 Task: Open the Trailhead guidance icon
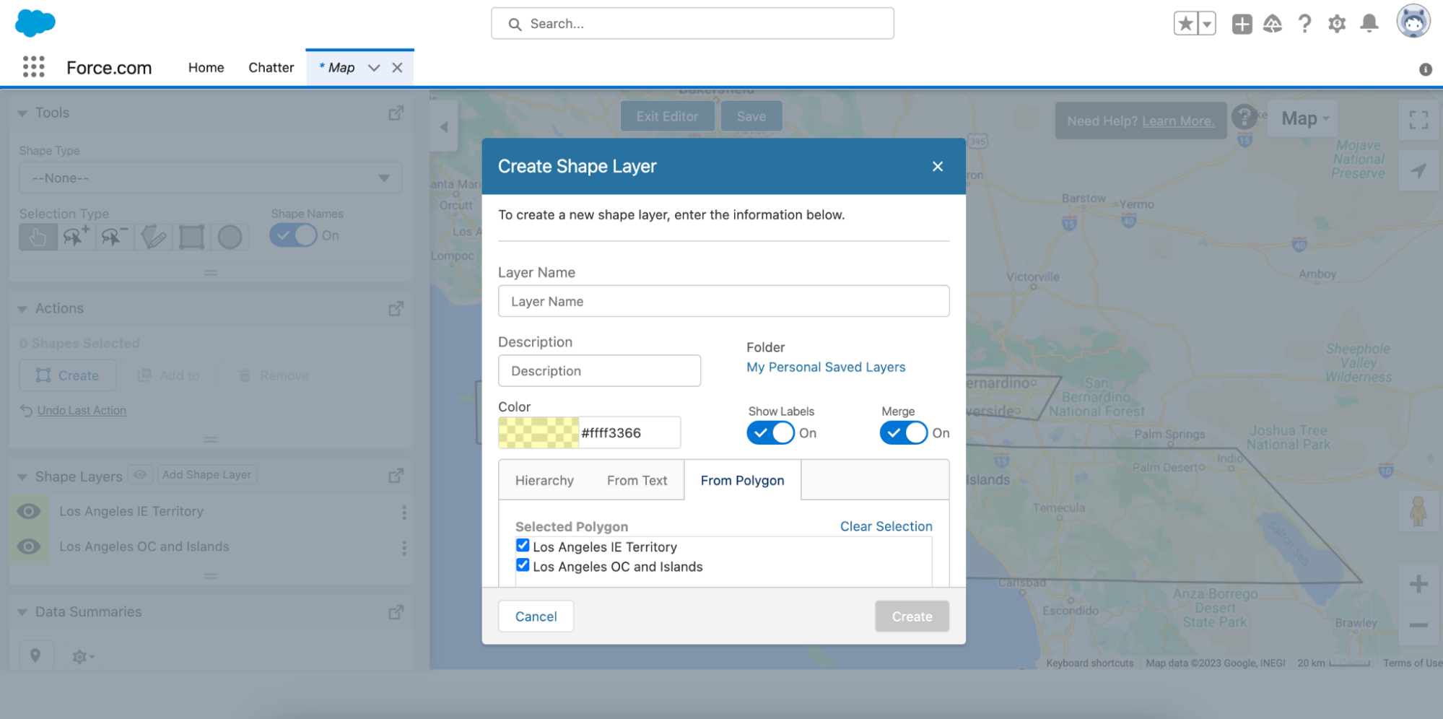(x=1273, y=24)
